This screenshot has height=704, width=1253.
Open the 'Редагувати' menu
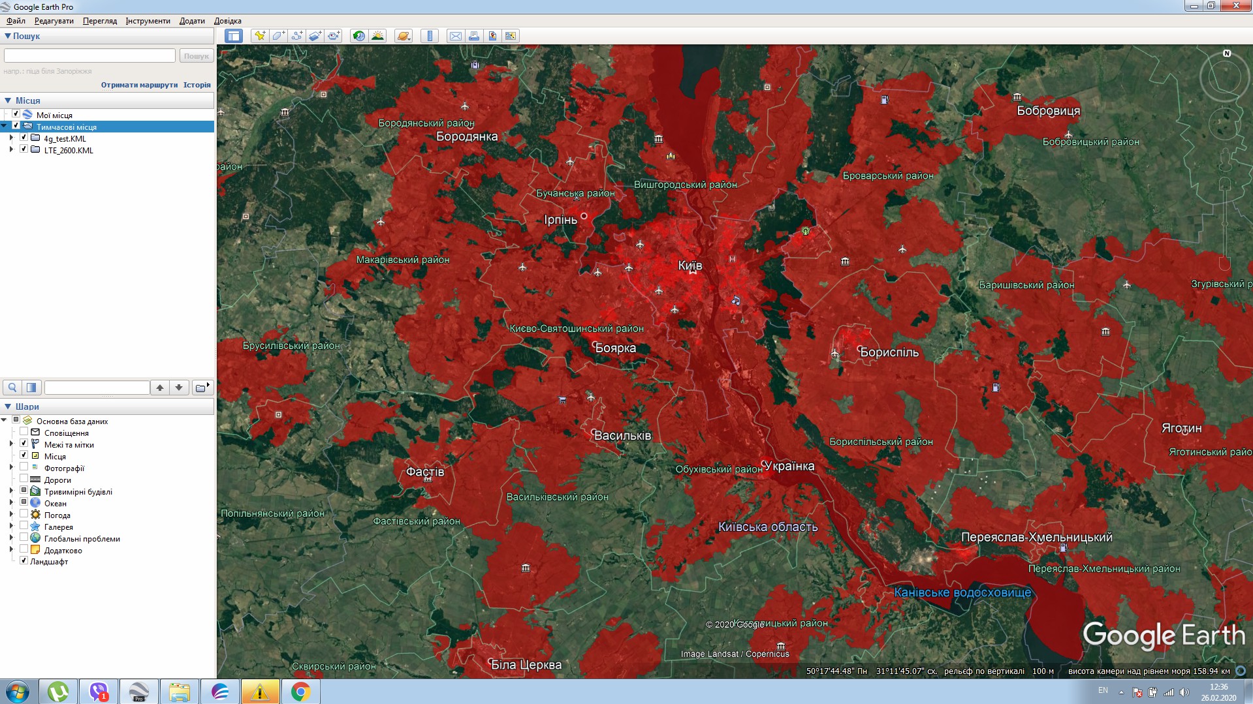(x=54, y=21)
